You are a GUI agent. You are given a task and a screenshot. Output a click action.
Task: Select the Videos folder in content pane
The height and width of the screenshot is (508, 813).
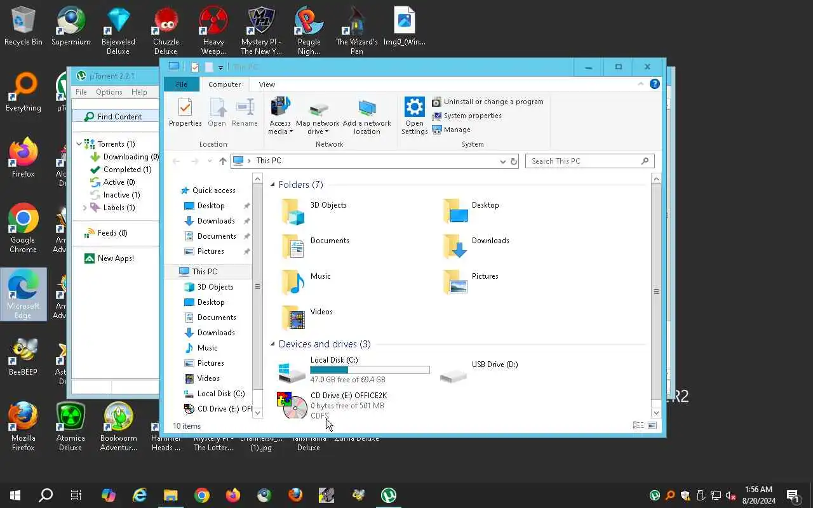307,317
